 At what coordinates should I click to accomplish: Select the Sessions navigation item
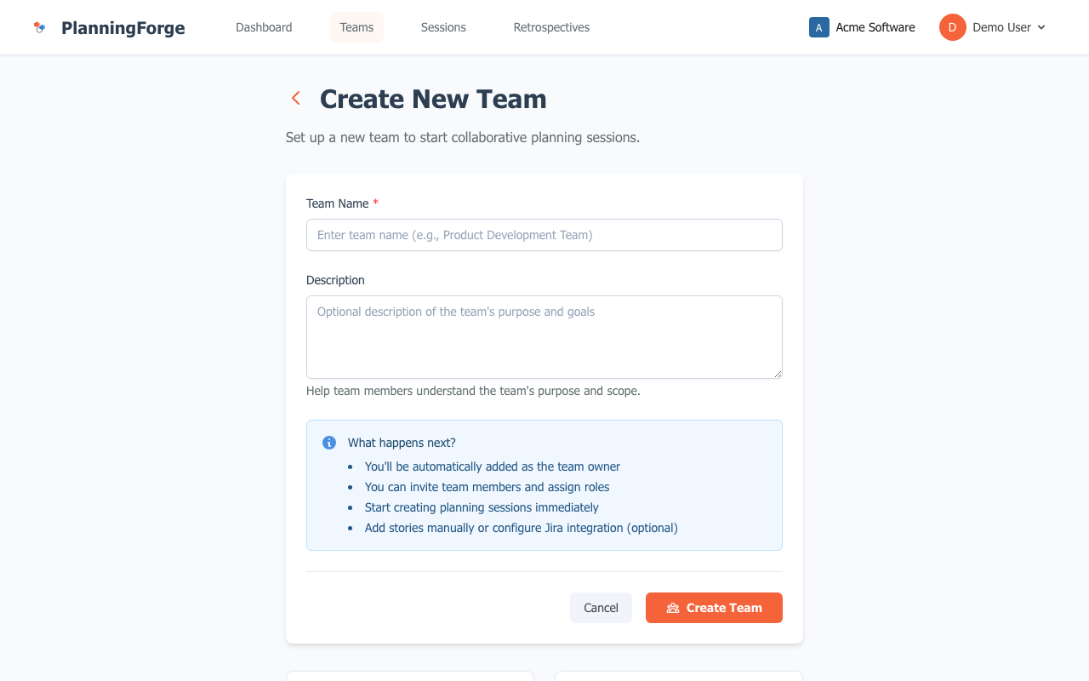coord(442,27)
